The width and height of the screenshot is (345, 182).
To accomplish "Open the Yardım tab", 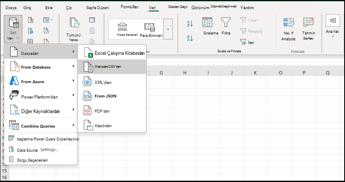I will pyautogui.click(x=247, y=8).
